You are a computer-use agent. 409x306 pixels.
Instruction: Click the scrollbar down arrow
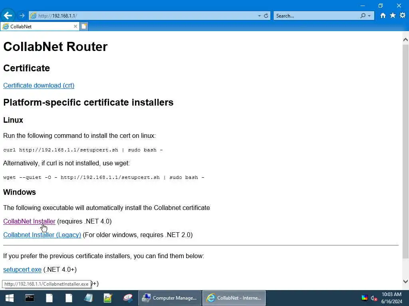tap(405, 281)
